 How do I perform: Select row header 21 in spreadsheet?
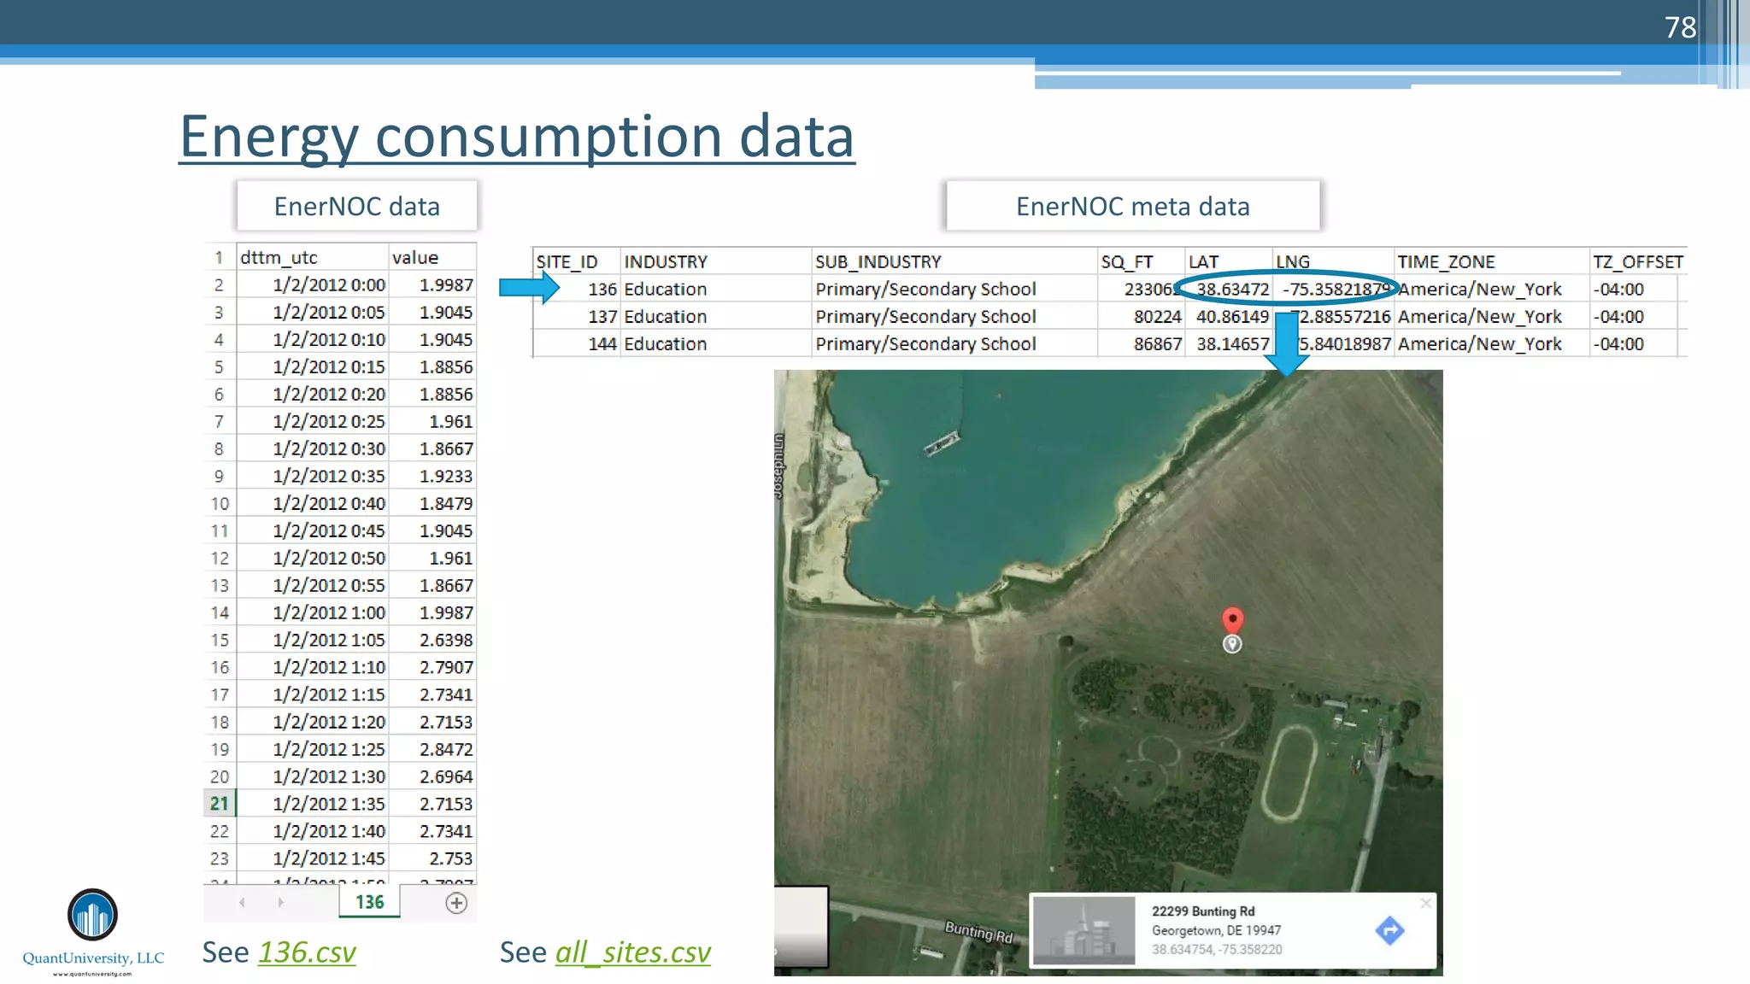(x=220, y=804)
